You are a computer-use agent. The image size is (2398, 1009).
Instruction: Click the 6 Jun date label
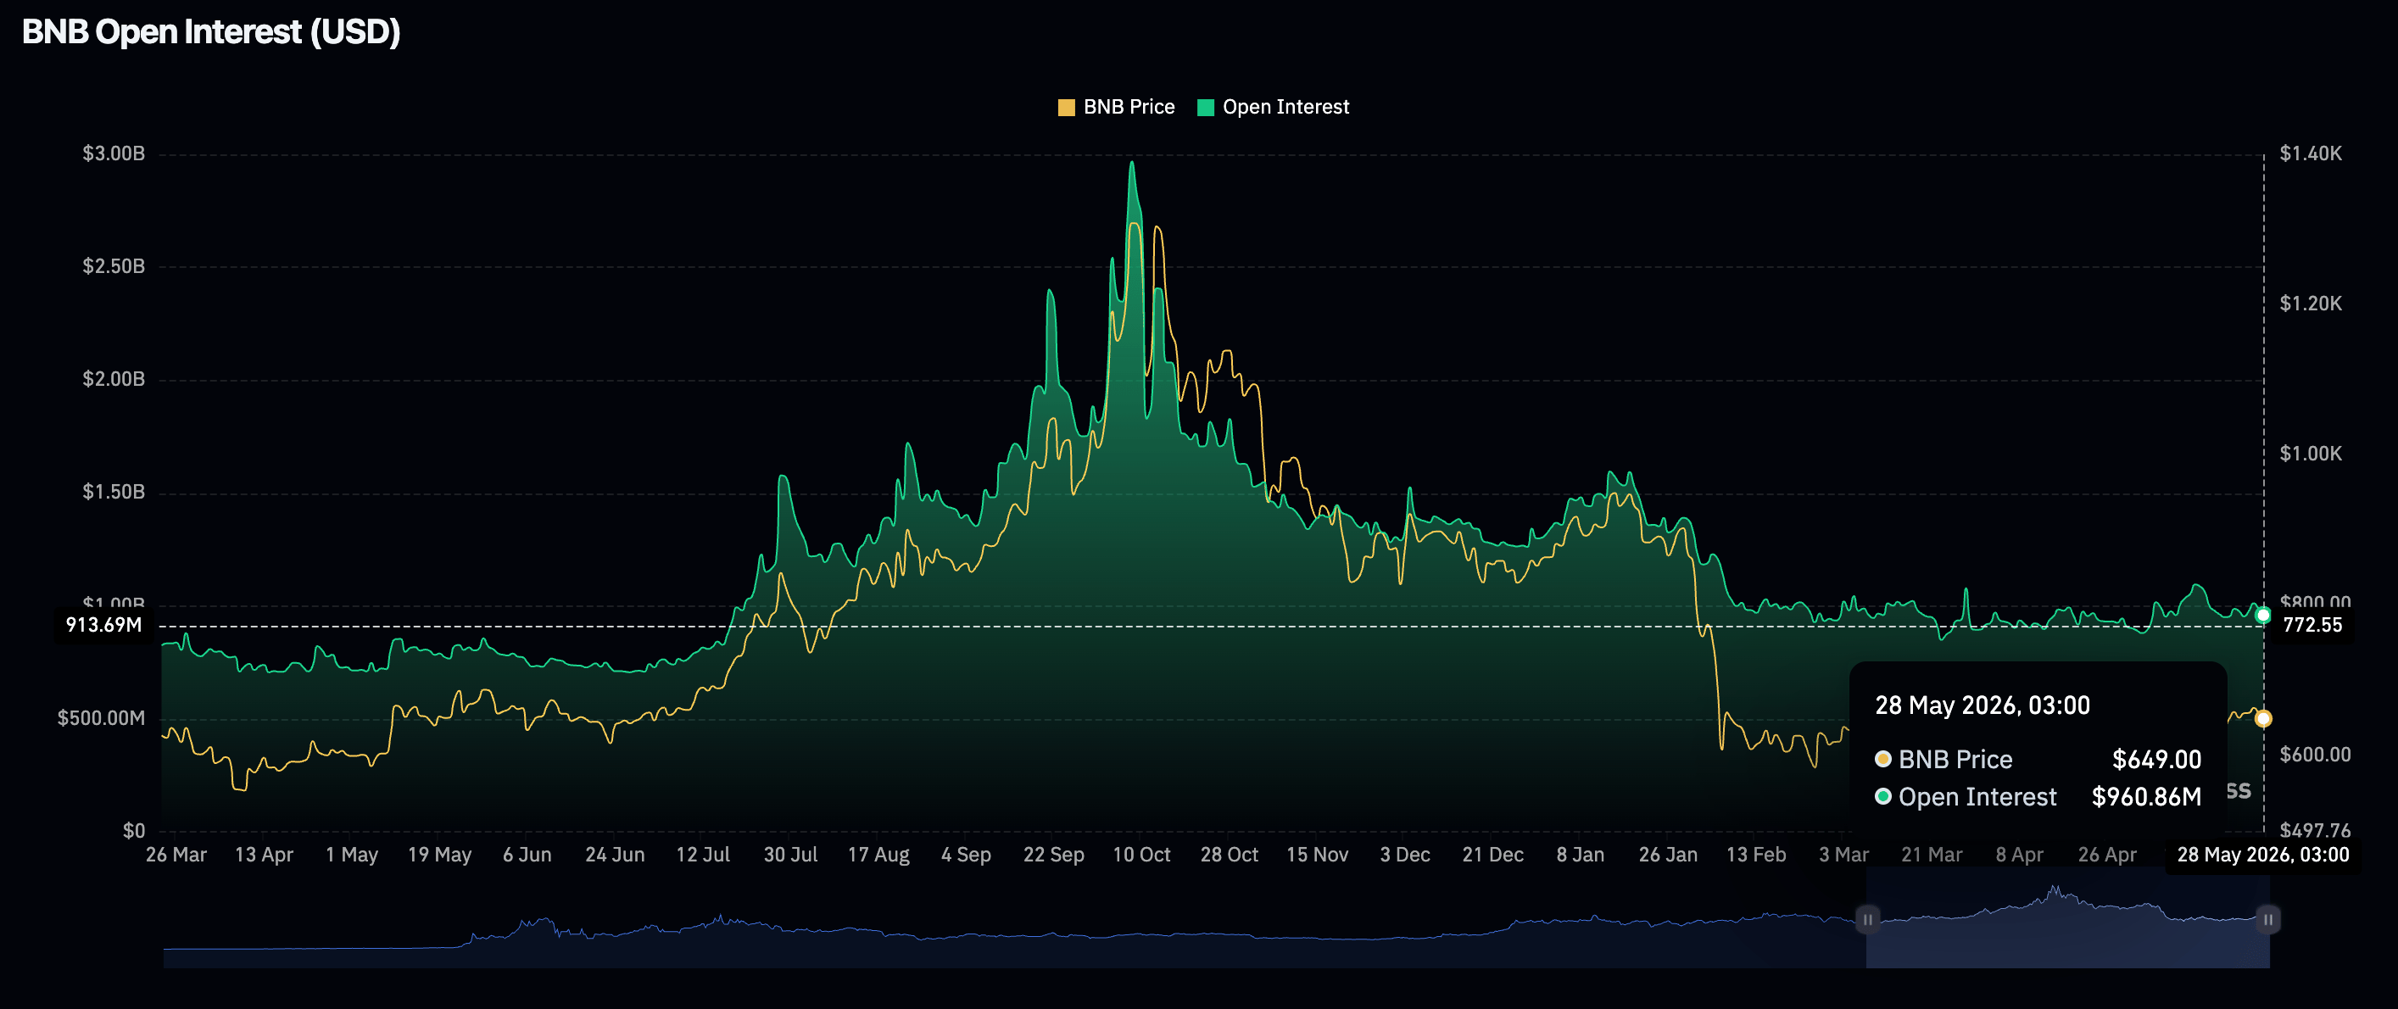pyautogui.click(x=527, y=855)
